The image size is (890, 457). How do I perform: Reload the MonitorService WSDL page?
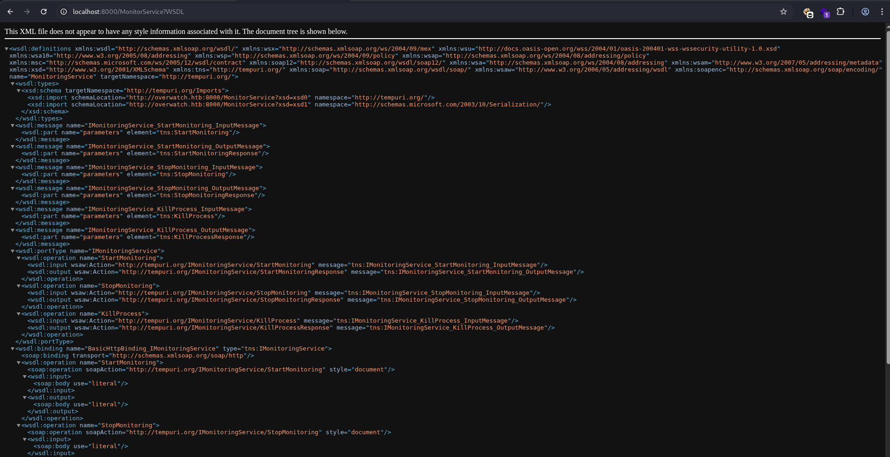click(x=44, y=12)
